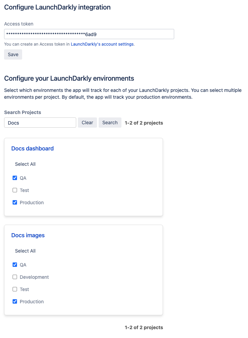Save the LaunchDarkly access token
The height and width of the screenshot is (338, 248).
(x=13, y=54)
